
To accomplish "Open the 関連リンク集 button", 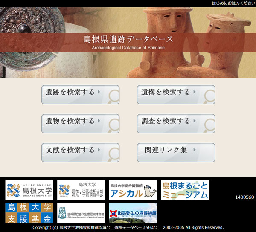I will [x=176, y=153].
